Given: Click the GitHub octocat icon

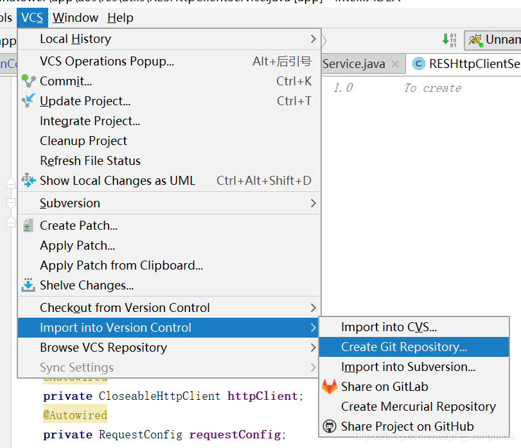Looking at the screenshot, I should [x=330, y=426].
